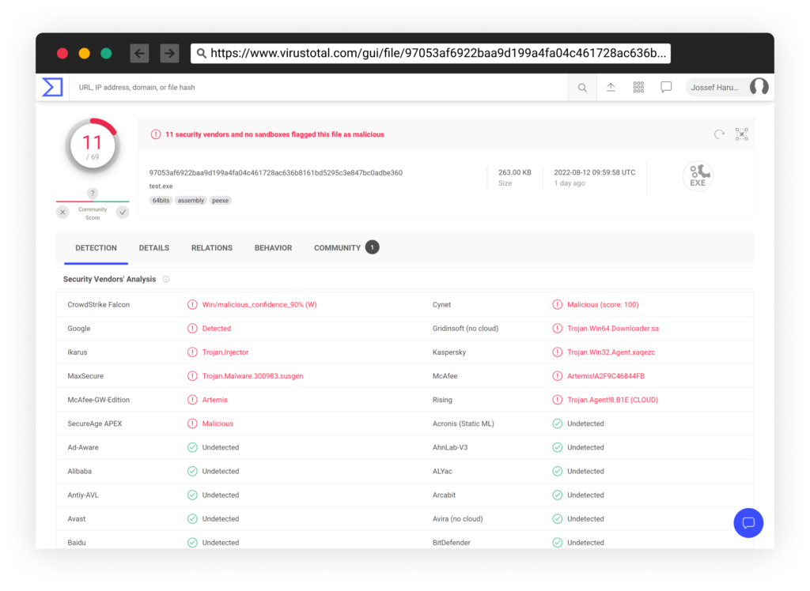Click the search icon inside the URL bar

202,53
